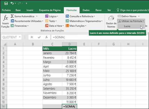149x109 pixels.
Task: Click the active cell containing =SOMA(
Action: (x=69, y=106)
